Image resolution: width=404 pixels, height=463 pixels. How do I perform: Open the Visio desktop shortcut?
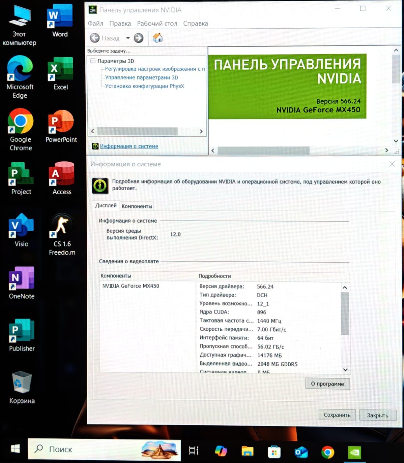coord(21,230)
